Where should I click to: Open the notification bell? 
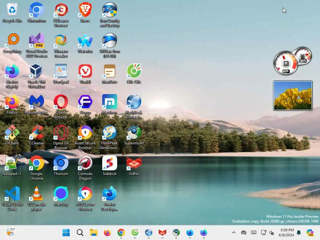[299, 232]
